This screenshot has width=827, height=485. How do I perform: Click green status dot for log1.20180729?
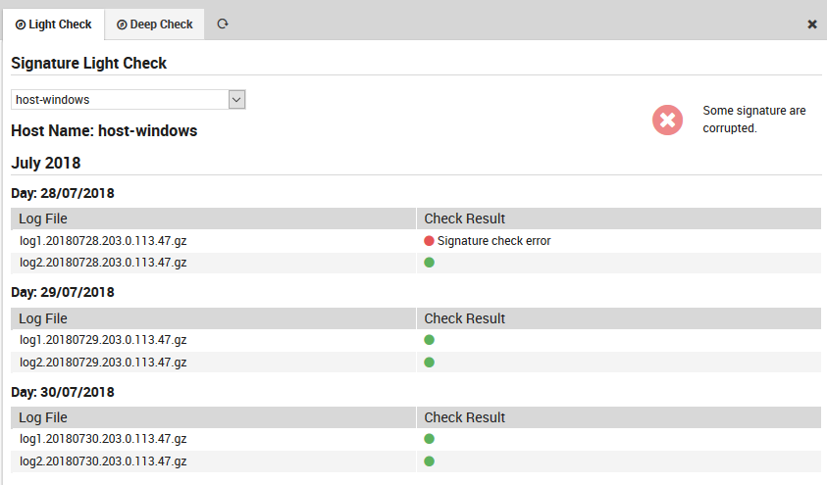pyautogui.click(x=429, y=340)
